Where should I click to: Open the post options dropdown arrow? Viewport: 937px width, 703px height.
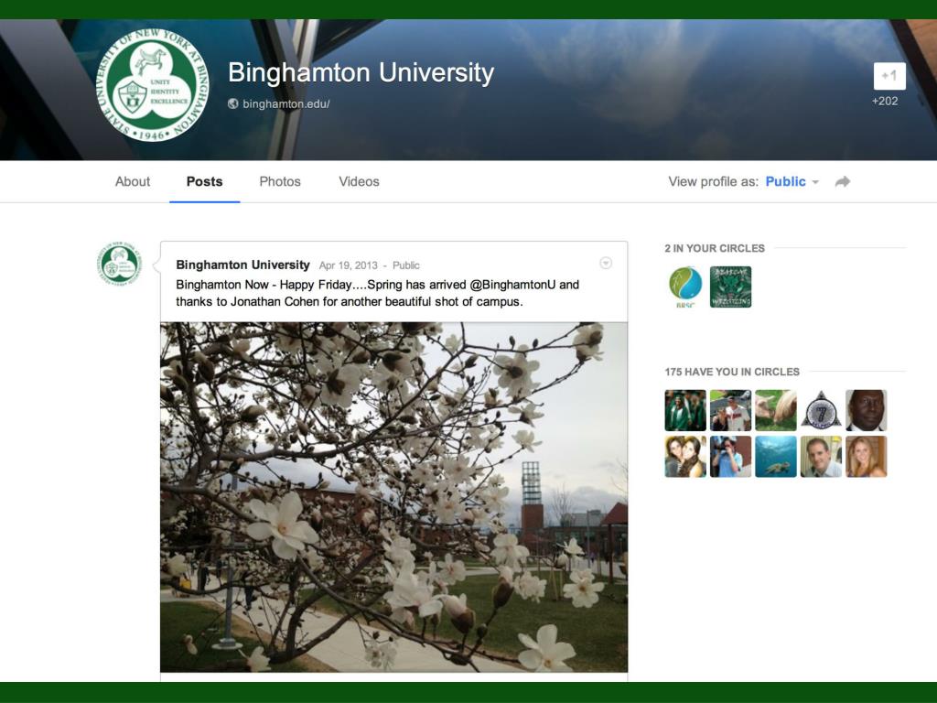[606, 263]
